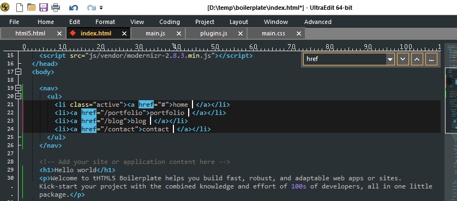457x201 pixels.
Task: Open the Home ribbon tab
Action: 46,22
